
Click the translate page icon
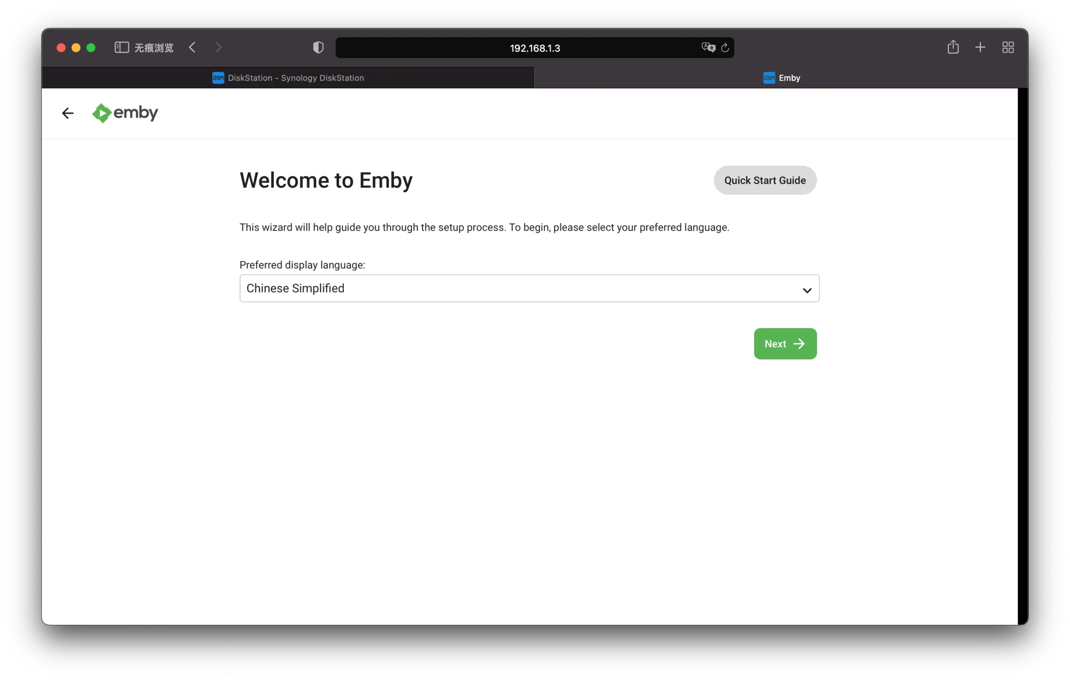click(708, 48)
